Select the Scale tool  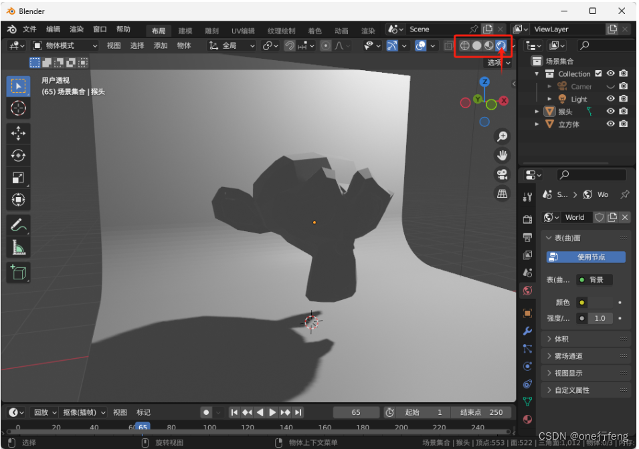click(x=18, y=178)
